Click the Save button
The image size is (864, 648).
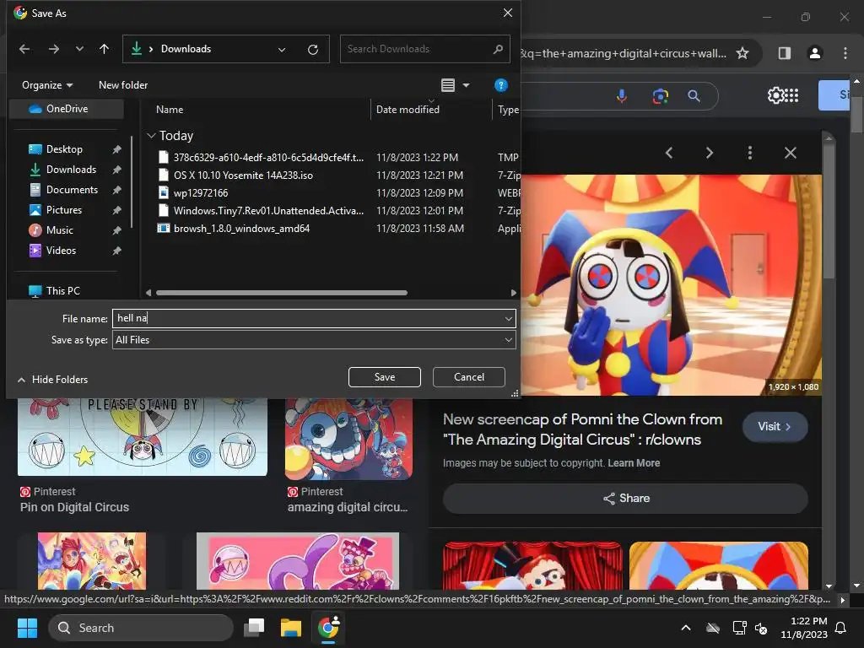(385, 377)
